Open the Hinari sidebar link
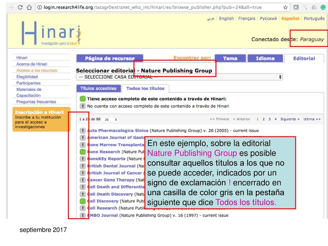This screenshot has width=328, height=246. point(22,58)
